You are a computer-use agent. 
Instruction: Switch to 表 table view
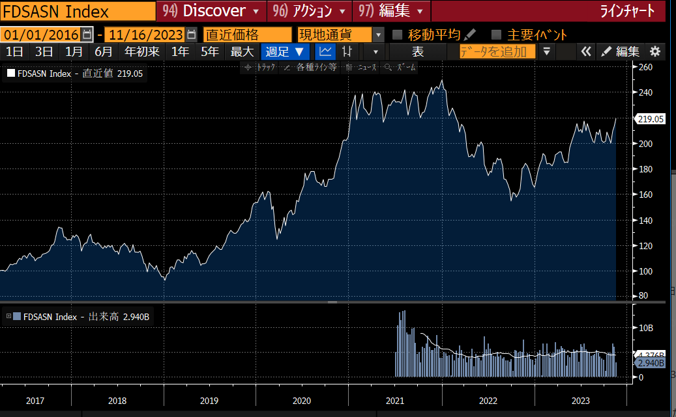click(x=418, y=51)
